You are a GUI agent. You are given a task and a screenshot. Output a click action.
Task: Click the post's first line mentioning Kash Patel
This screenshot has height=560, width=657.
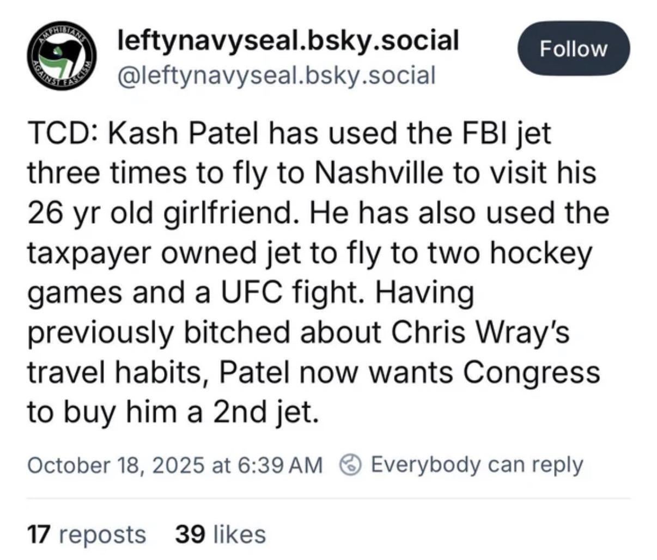(x=289, y=133)
